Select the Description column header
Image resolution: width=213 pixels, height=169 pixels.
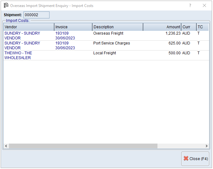[x=117, y=27]
